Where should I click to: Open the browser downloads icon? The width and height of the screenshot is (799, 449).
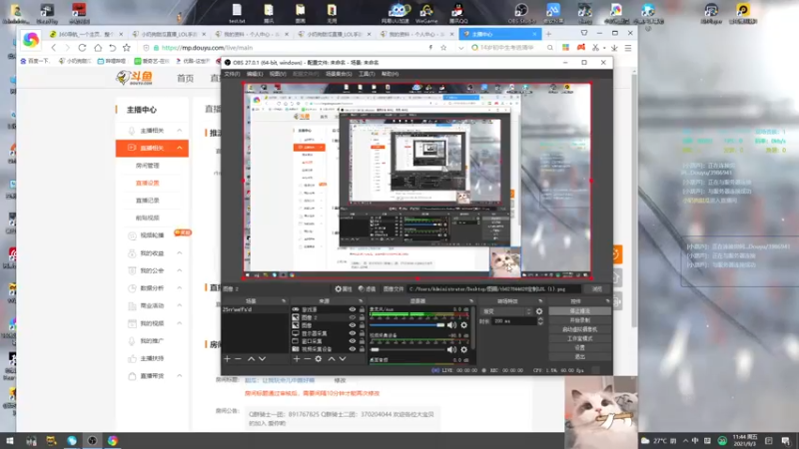click(614, 48)
